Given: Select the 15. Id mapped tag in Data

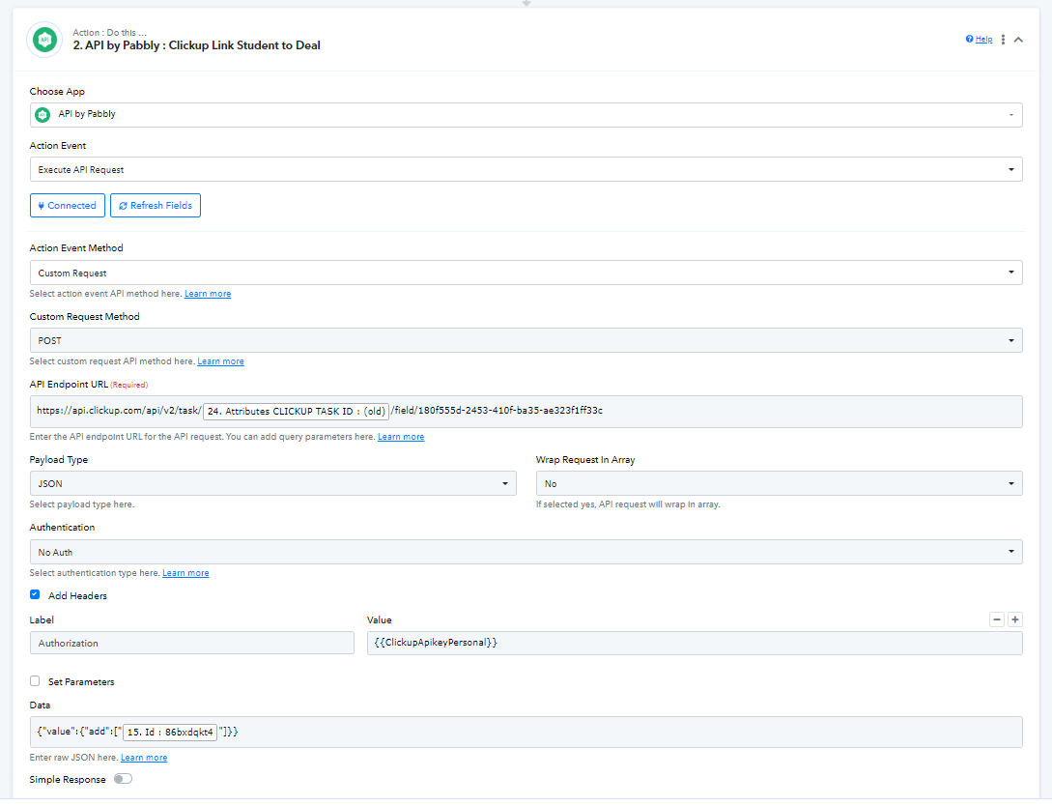Looking at the screenshot, I should tap(170, 733).
